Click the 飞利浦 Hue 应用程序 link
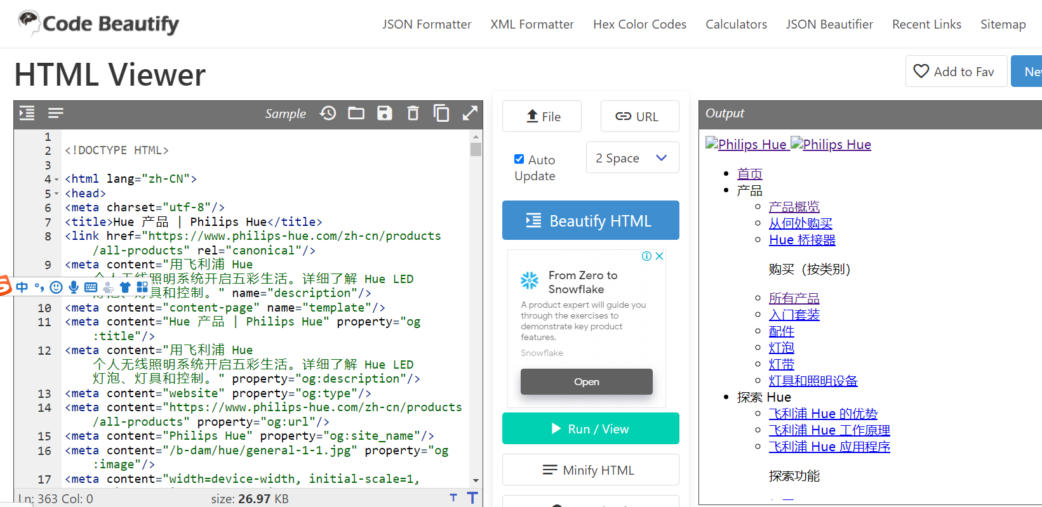 [x=829, y=447]
